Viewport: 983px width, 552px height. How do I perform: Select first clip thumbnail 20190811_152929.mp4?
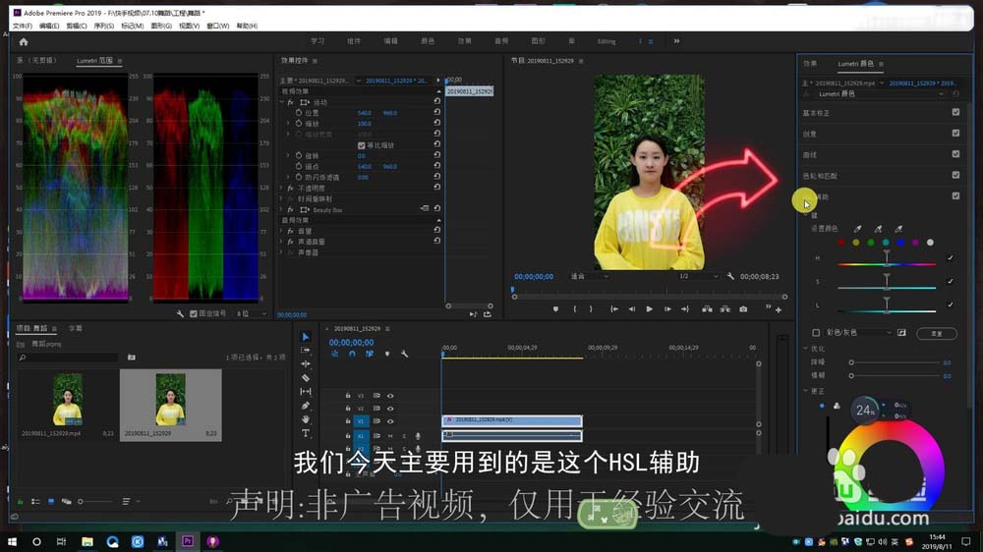click(x=67, y=399)
